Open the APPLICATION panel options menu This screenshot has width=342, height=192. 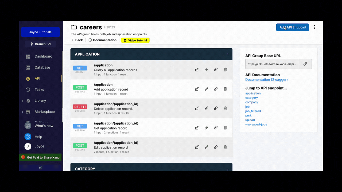[228, 54]
